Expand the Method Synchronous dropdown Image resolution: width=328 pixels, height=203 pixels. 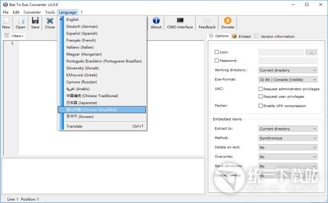288,138
